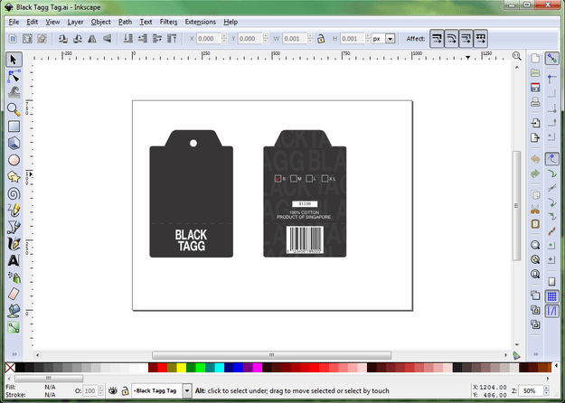The width and height of the screenshot is (565, 403).
Task: Toggle width-height lock ratio icon
Action: click(x=321, y=39)
